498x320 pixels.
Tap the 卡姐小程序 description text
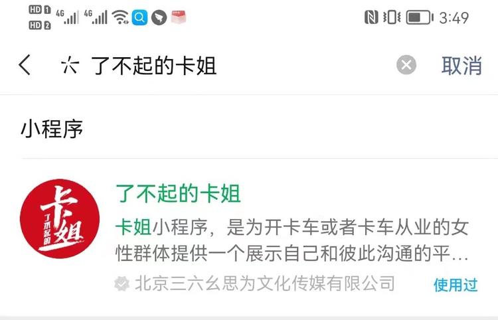point(291,240)
